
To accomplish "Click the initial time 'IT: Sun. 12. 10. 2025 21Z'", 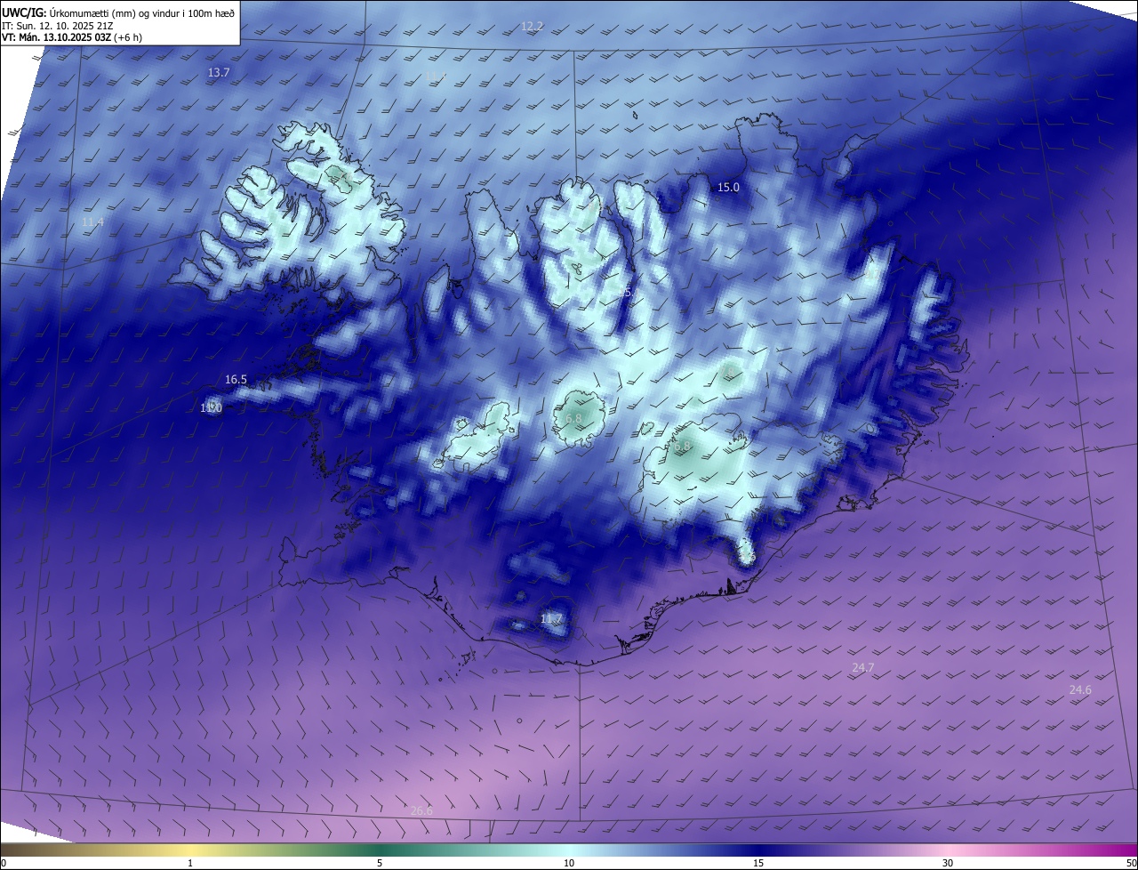I will click(x=59, y=26).
